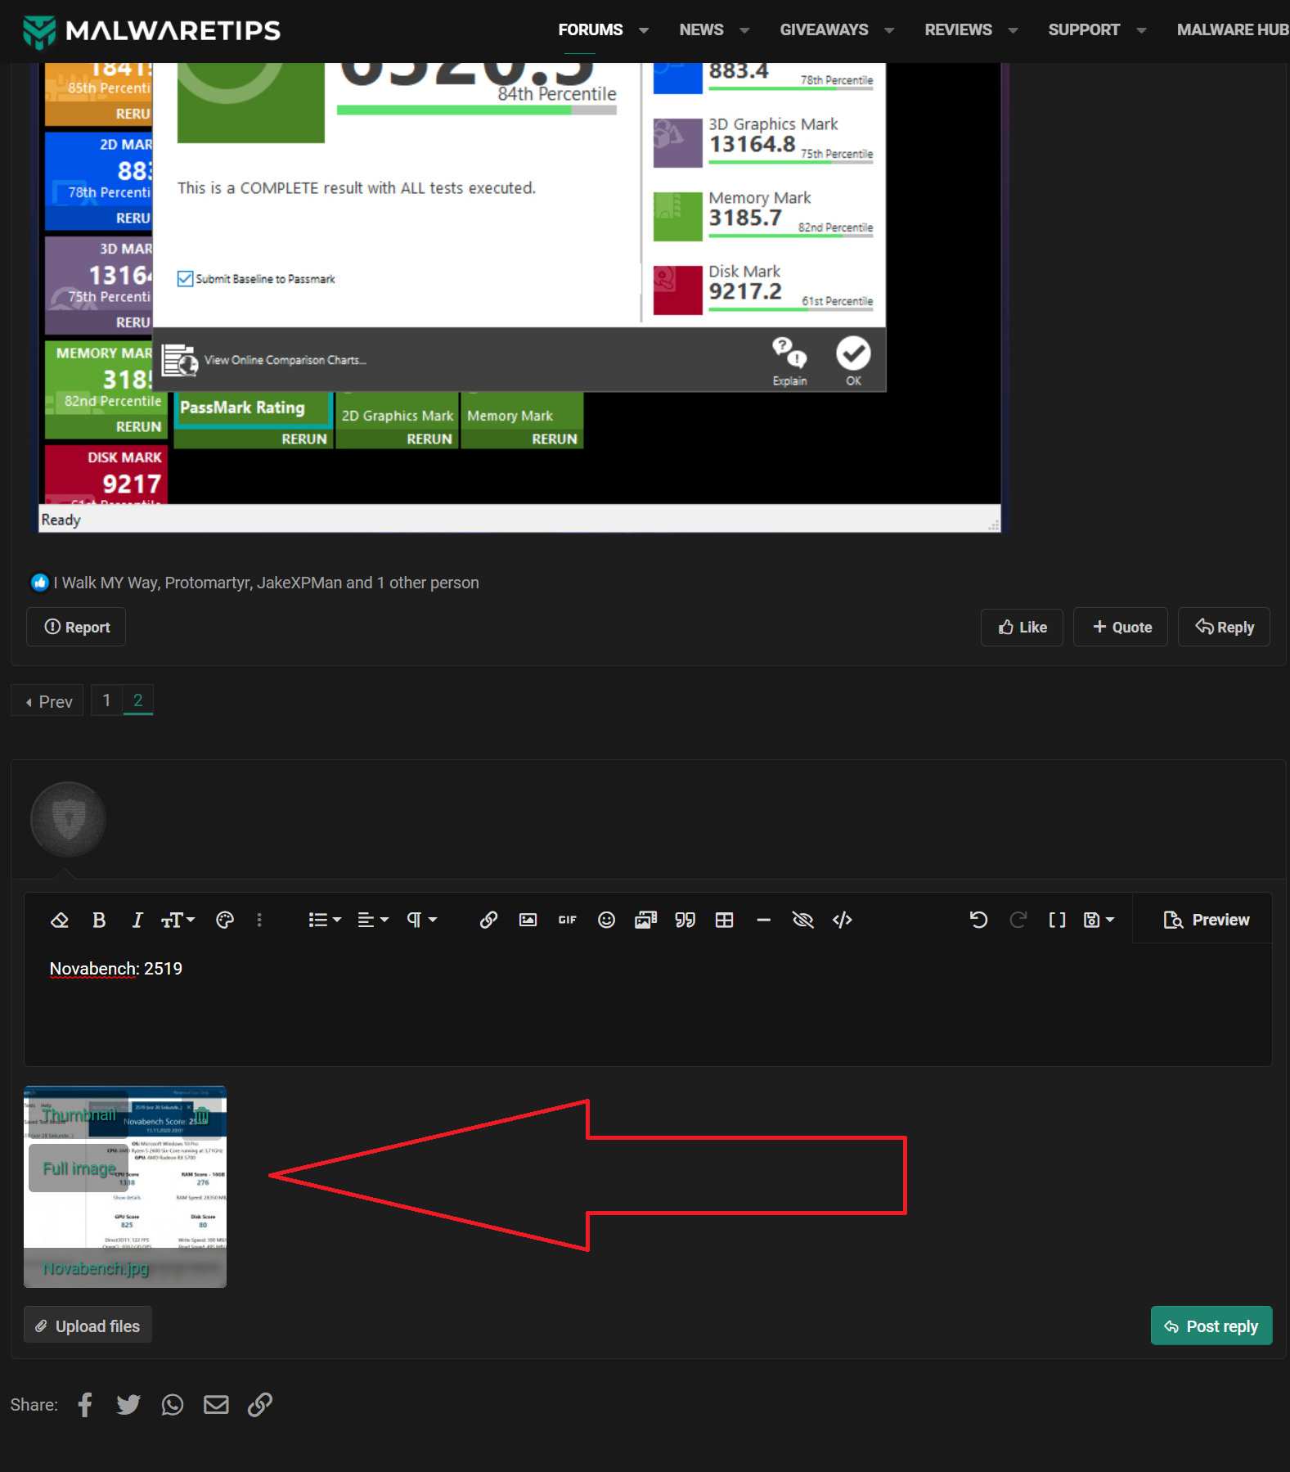The height and width of the screenshot is (1472, 1290).
Task: Share the thread by email
Action: tap(216, 1405)
